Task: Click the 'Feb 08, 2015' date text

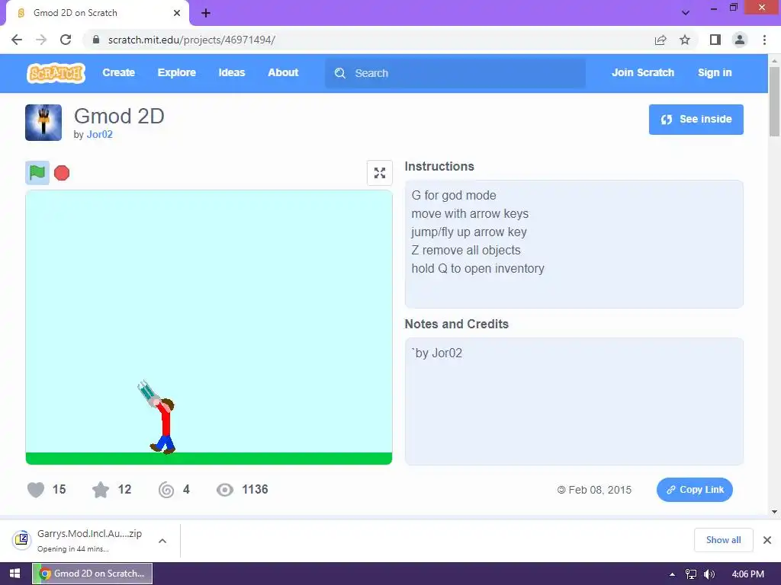Action: pos(599,490)
